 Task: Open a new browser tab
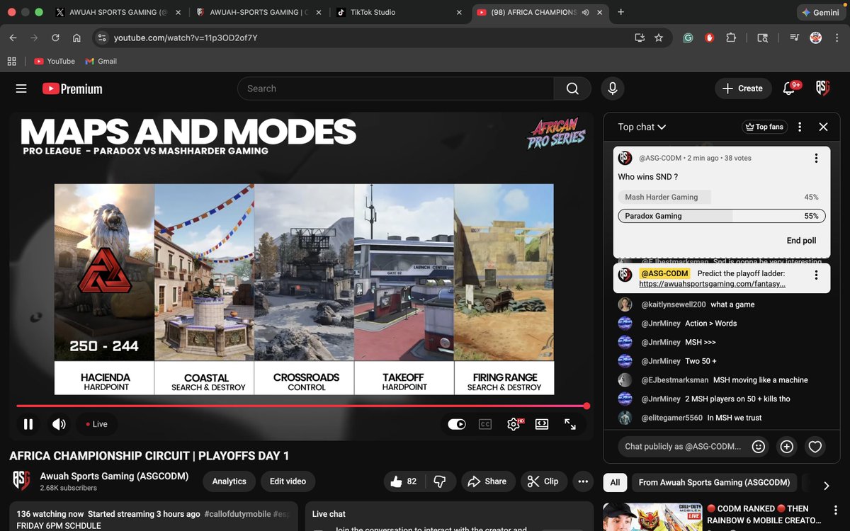621,12
